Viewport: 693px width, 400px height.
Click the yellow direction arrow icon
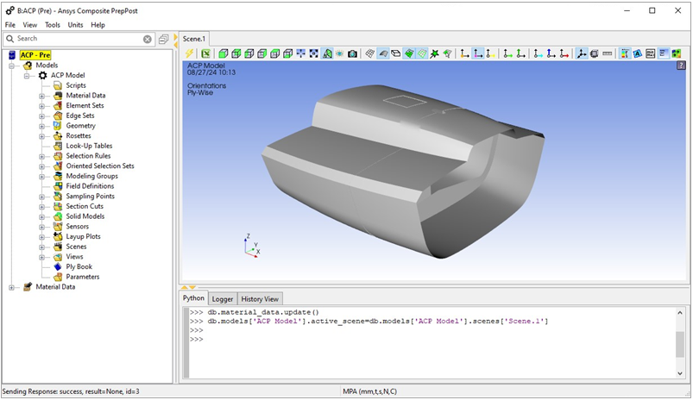490,53
